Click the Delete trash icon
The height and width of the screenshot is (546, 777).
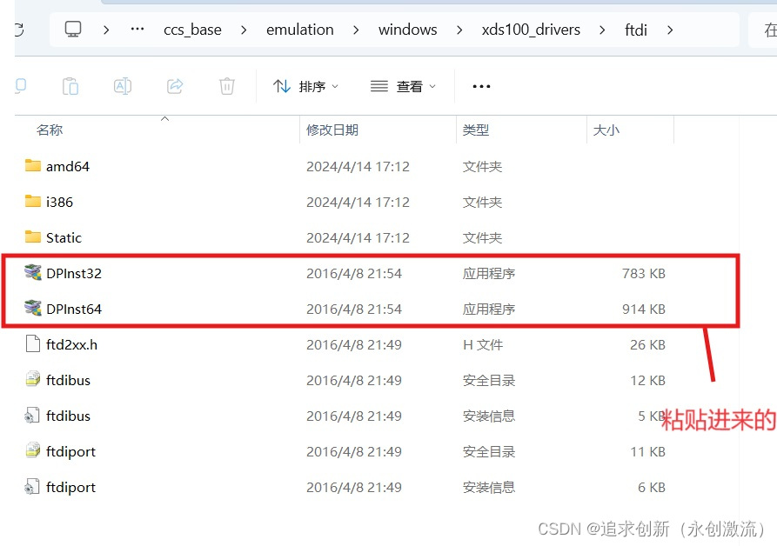pos(226,85)
